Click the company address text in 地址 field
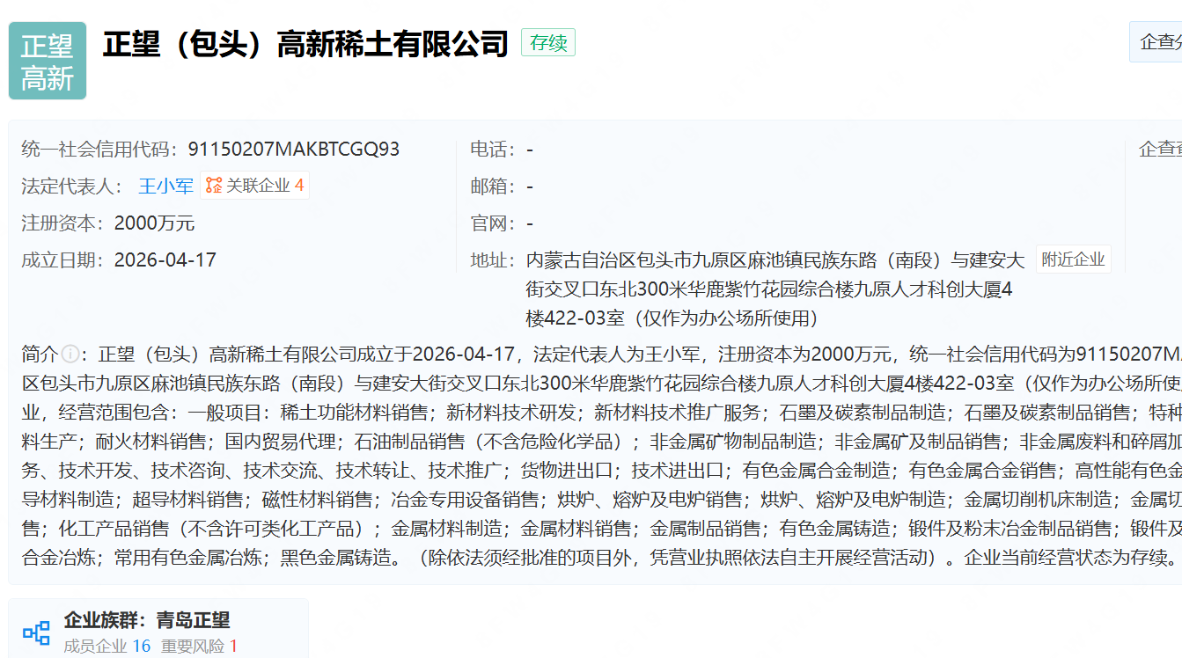 pos(775,289)
